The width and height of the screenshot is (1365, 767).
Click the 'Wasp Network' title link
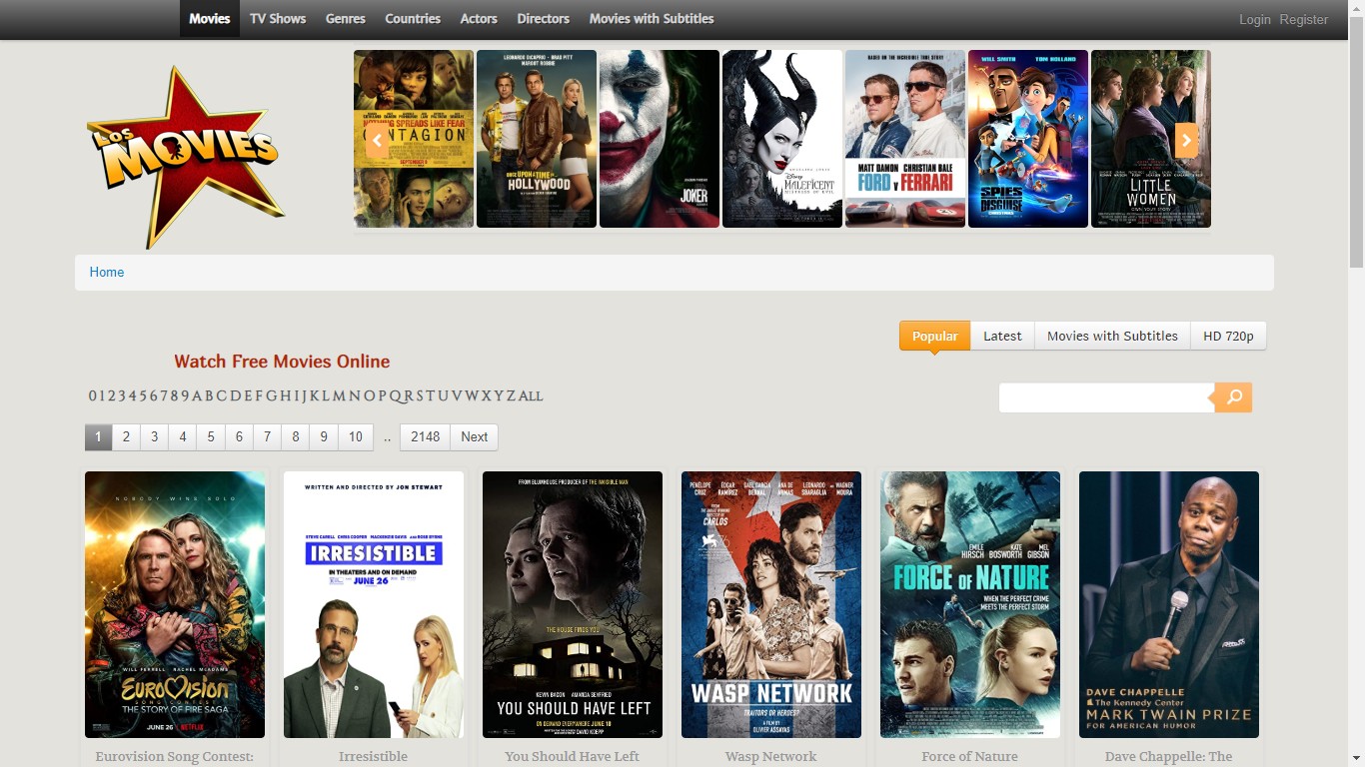pos(770,756)
